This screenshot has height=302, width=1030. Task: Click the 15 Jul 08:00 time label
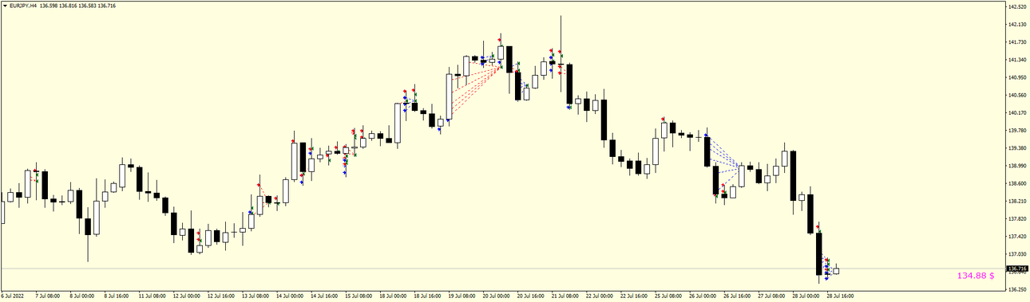click(x=358, y=296)
